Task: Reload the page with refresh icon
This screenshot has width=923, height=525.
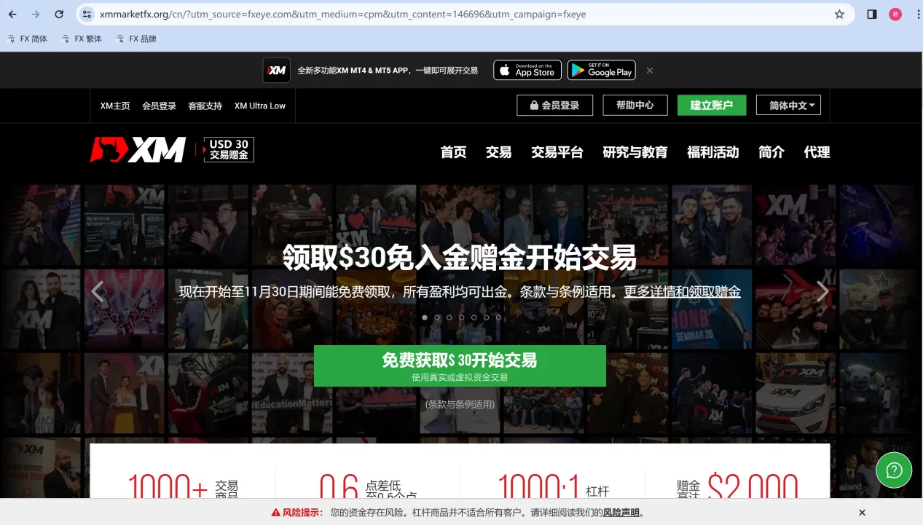Action: click(59, 14)
